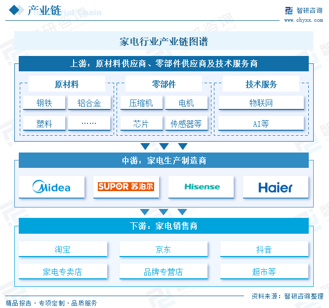Click the 原材料 category label
The width and height of the screenshot is (329, 308).
tap(67, 84)
